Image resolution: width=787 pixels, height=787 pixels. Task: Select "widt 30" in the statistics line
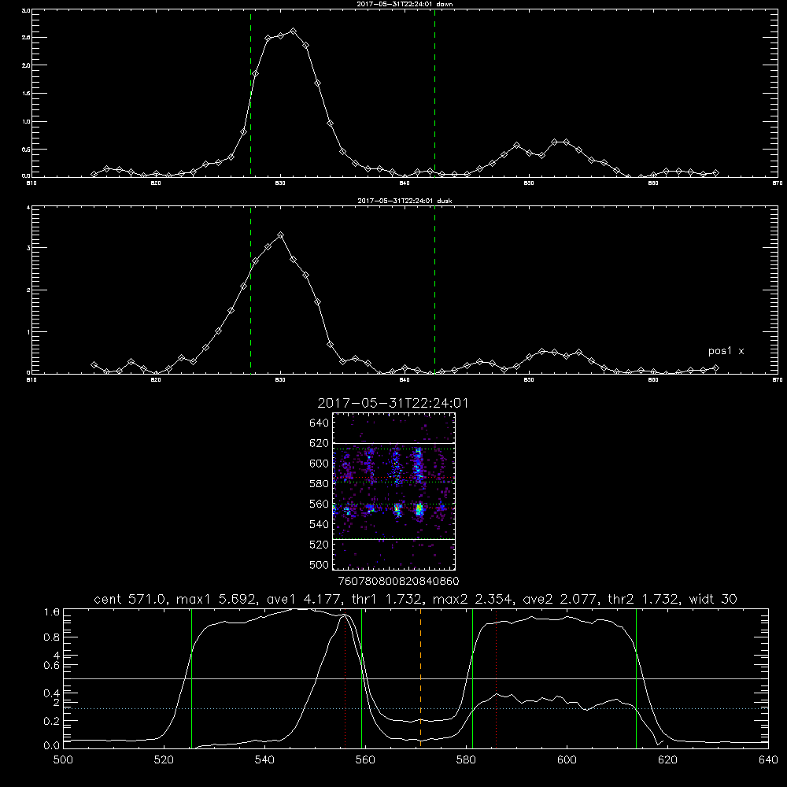click(x=713, y=599)
